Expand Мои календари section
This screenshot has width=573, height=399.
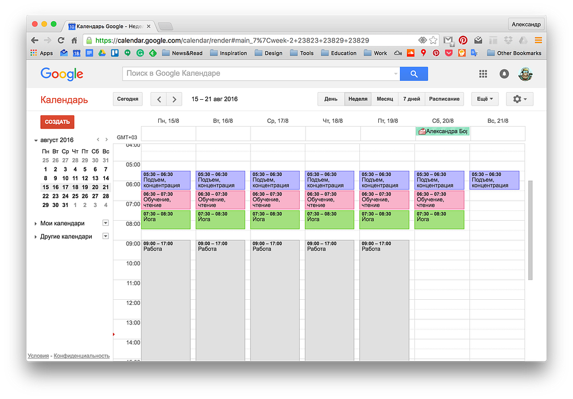36,224
